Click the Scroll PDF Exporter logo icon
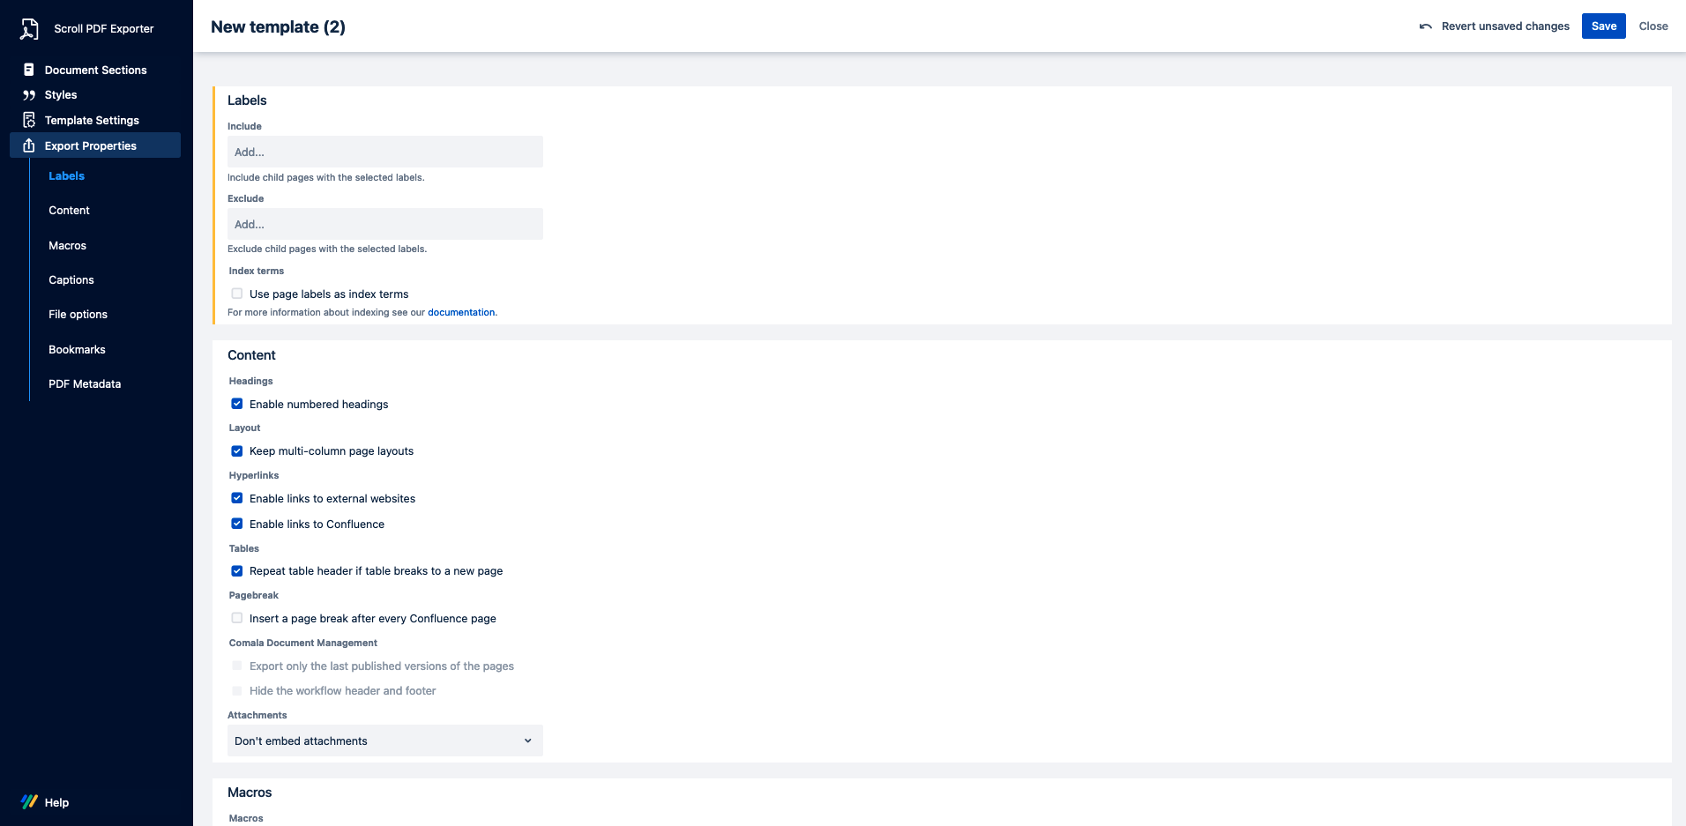 tap(29, 29)
